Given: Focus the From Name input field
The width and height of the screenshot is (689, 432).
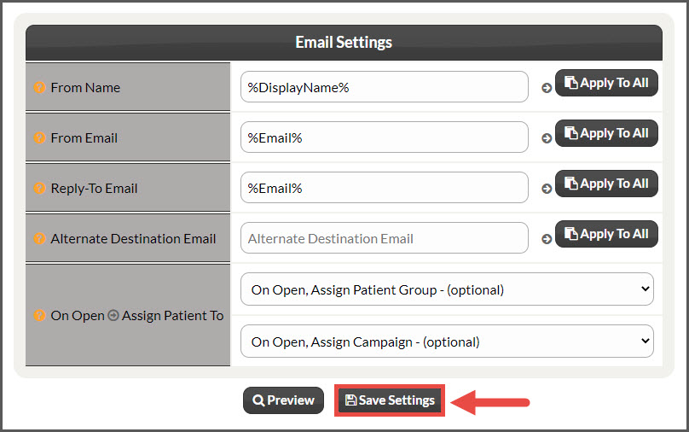Looking at the screenshot, I should (x=385, y=87).
